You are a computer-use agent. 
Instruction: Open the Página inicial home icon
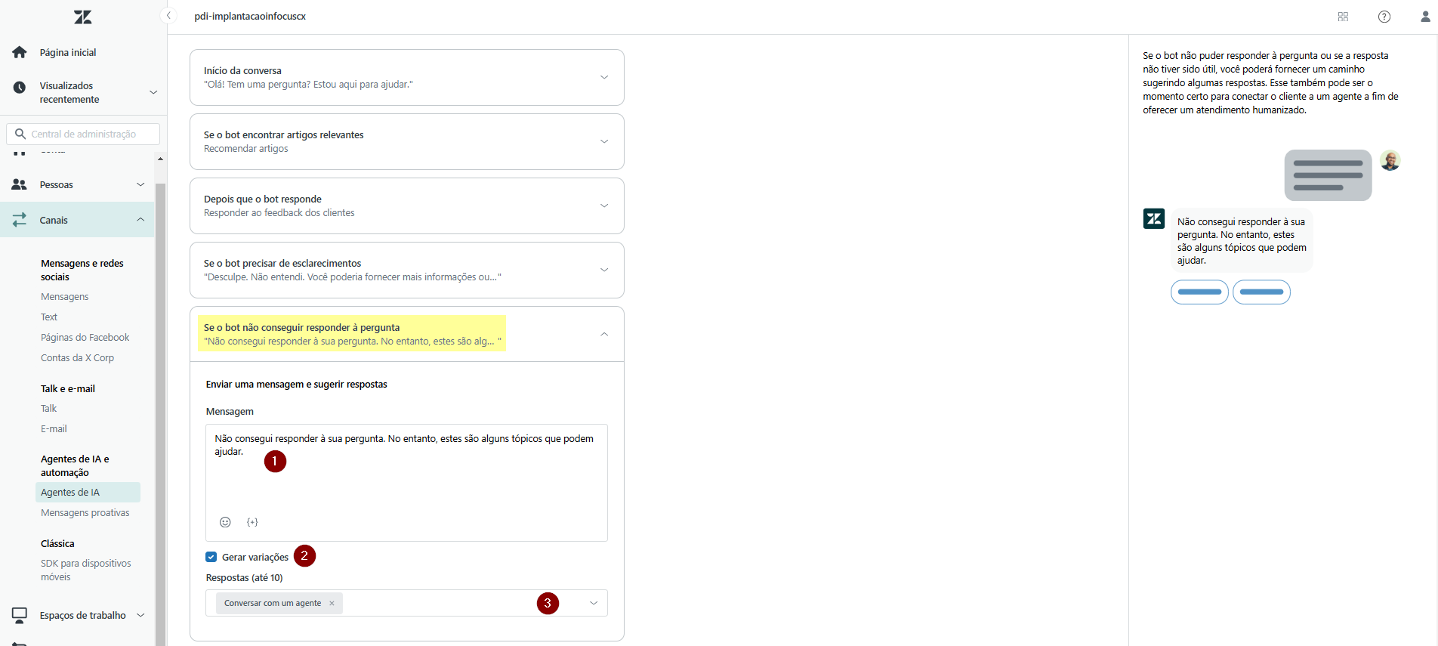(20, 52)
